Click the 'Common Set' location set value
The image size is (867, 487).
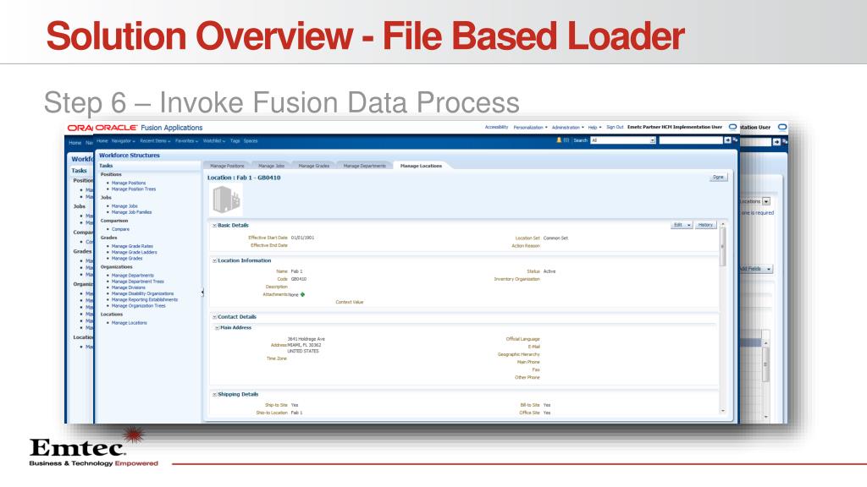coord(555,238)
